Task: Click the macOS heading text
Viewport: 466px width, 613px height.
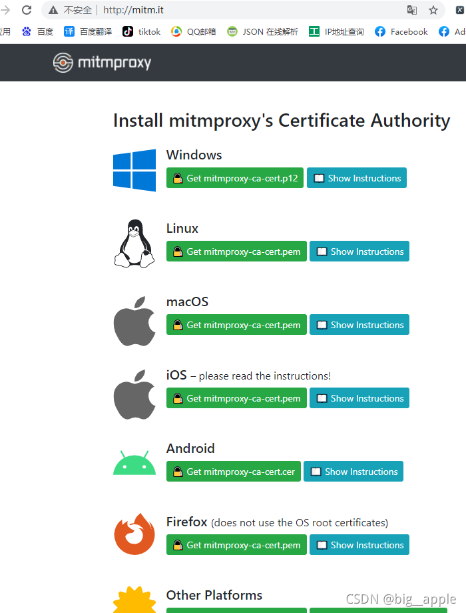Action: point(187,301)
